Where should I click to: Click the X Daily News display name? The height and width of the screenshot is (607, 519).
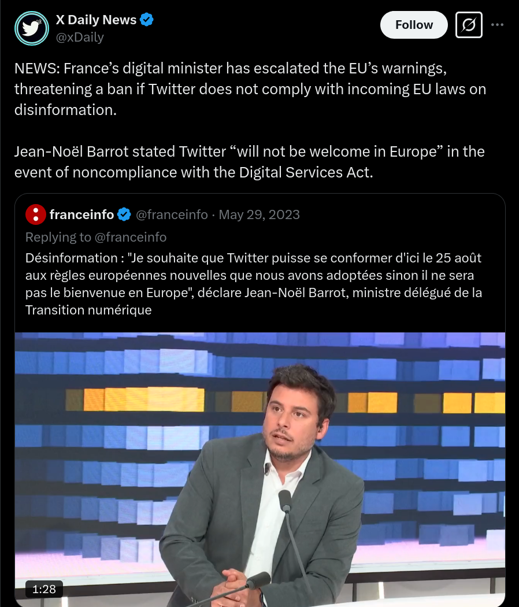(96, 19)
